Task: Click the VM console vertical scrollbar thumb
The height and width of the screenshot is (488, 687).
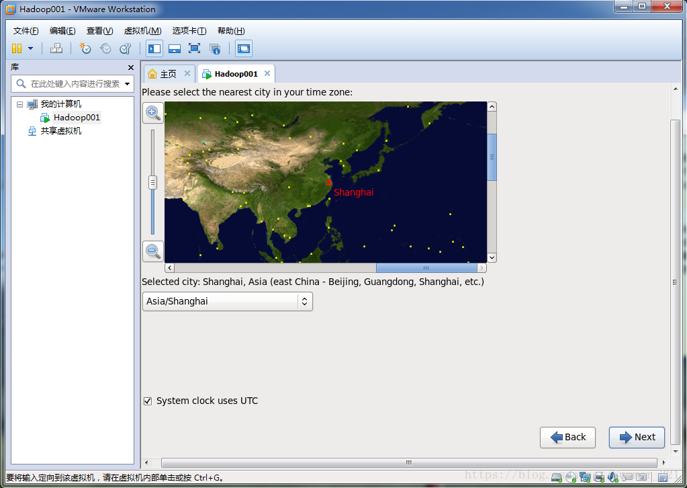Action: point(675,282)
